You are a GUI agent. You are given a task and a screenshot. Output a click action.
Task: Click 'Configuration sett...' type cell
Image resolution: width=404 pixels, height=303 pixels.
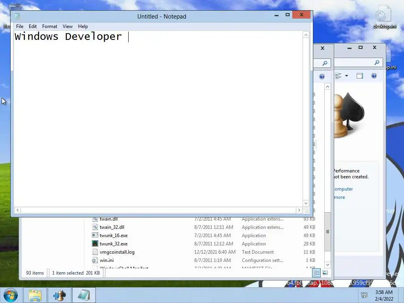(262, 260)
